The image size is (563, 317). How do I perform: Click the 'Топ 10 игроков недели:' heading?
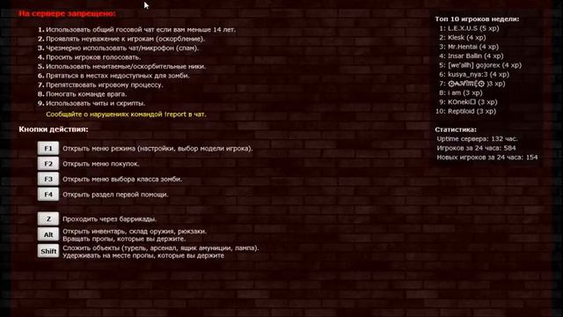coord(477,19)
